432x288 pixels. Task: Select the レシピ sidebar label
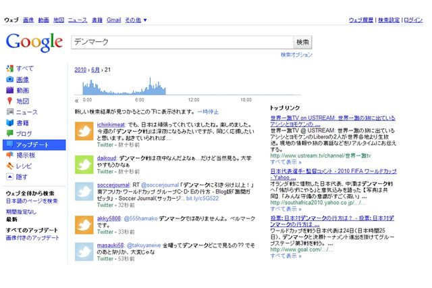pyautogui.click(x=24, y=166)
